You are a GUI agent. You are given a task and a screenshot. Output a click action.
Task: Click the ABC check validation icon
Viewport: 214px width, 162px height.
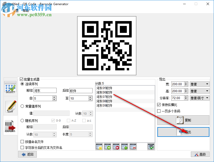pos(151,146)
